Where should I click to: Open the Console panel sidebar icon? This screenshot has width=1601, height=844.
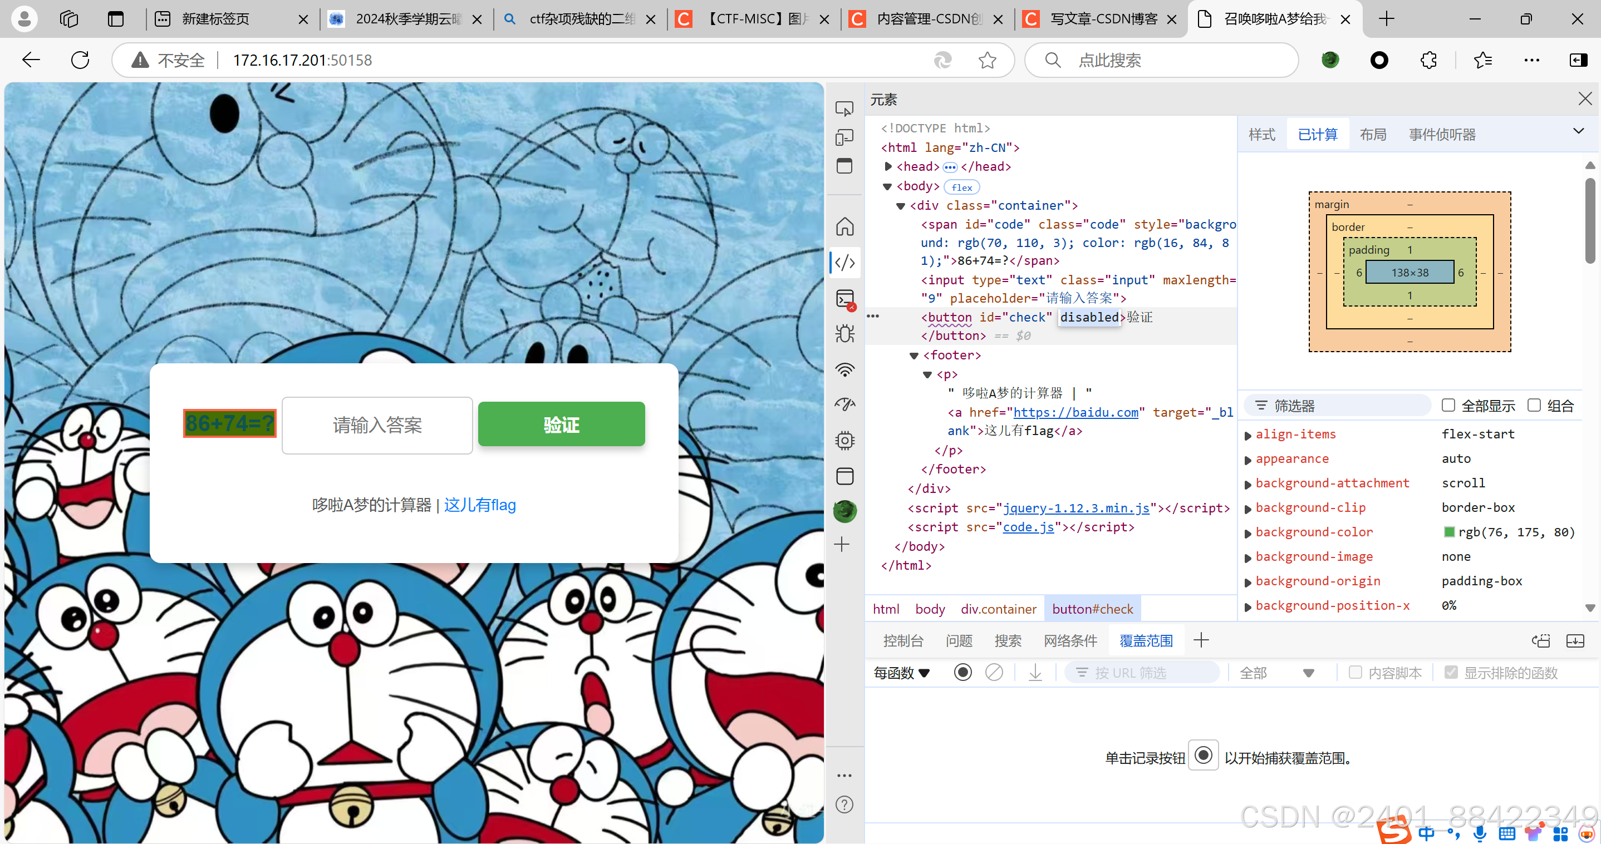[x=844, y=299]
